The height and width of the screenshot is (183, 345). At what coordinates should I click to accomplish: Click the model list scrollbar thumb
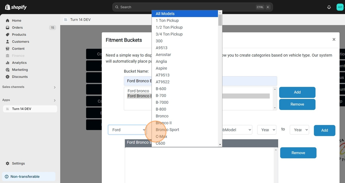click(x=220, y=20)
